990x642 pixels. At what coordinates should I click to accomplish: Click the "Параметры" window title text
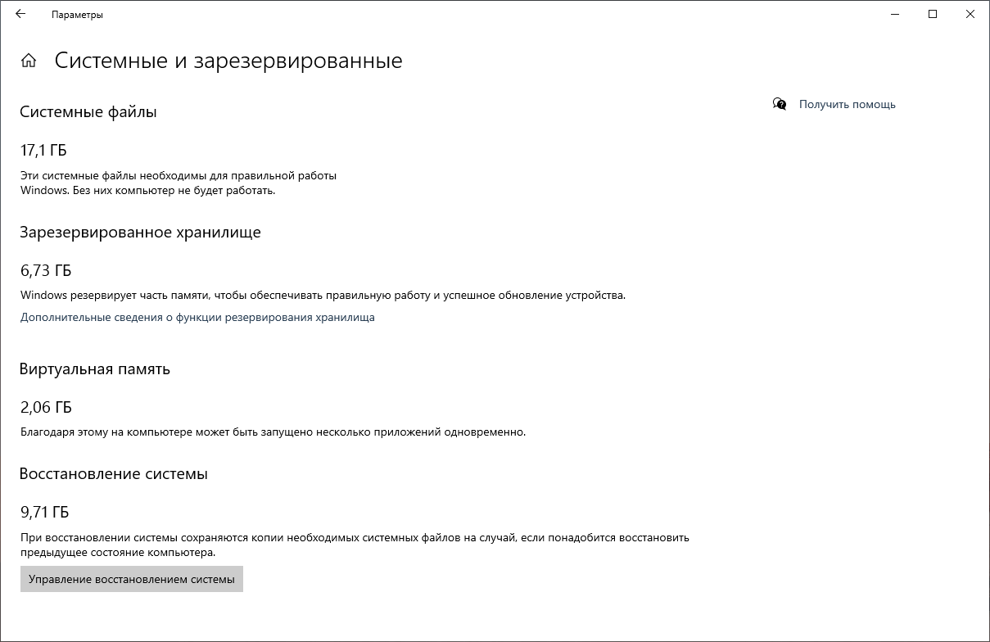[x=77, y=15]
